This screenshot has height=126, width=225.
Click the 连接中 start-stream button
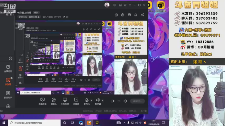point(137,101)
